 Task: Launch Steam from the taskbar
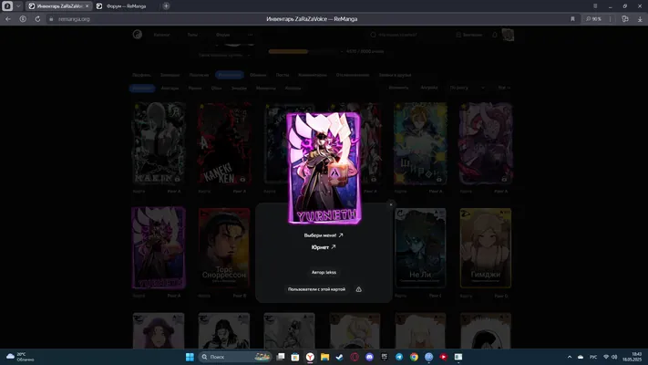(x=340, y=357)
